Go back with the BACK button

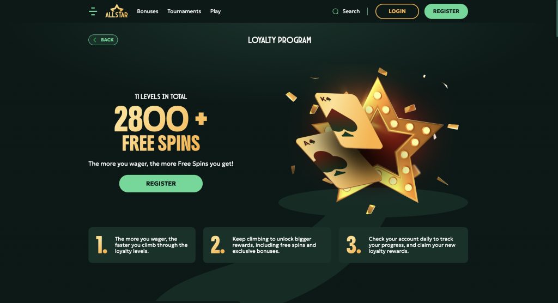click(x=103, y=40)
